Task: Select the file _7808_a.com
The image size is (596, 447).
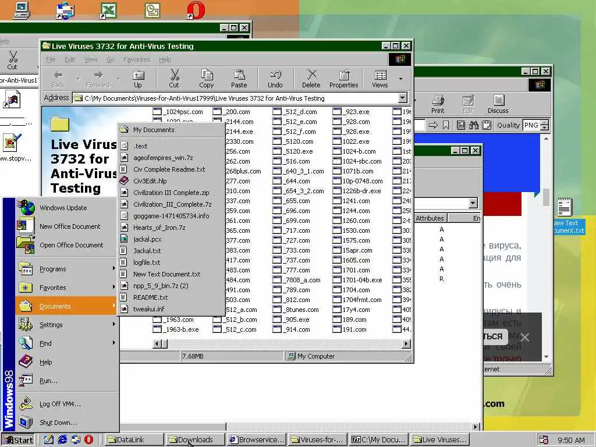Action: [x=296, y=280]
